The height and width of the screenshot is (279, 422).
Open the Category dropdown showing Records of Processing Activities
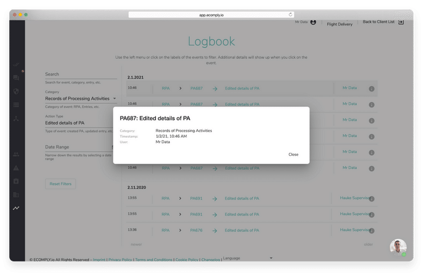[81, 99]
